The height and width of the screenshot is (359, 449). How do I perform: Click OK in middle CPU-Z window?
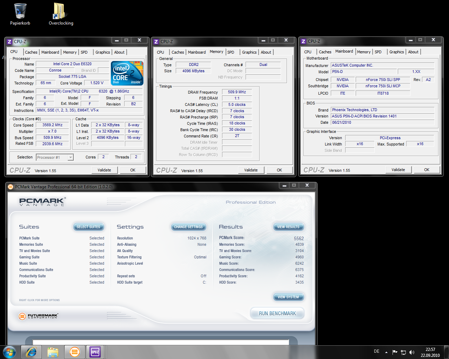(279, 170)
